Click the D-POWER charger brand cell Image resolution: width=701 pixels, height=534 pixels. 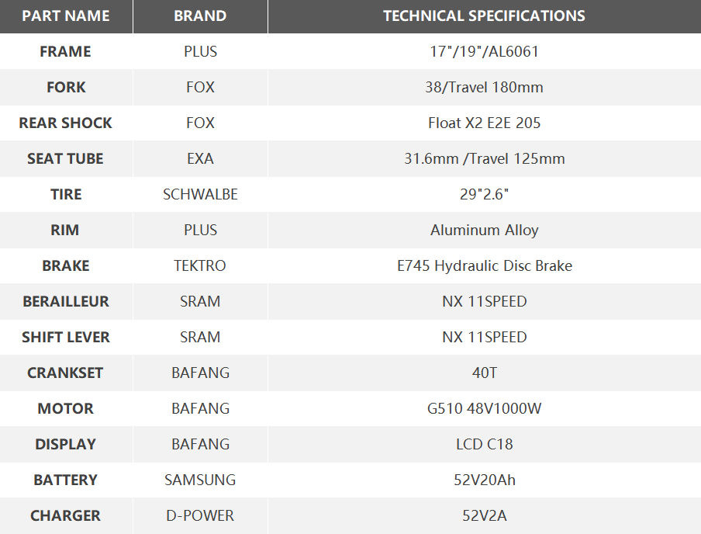(x=200, y=516)
